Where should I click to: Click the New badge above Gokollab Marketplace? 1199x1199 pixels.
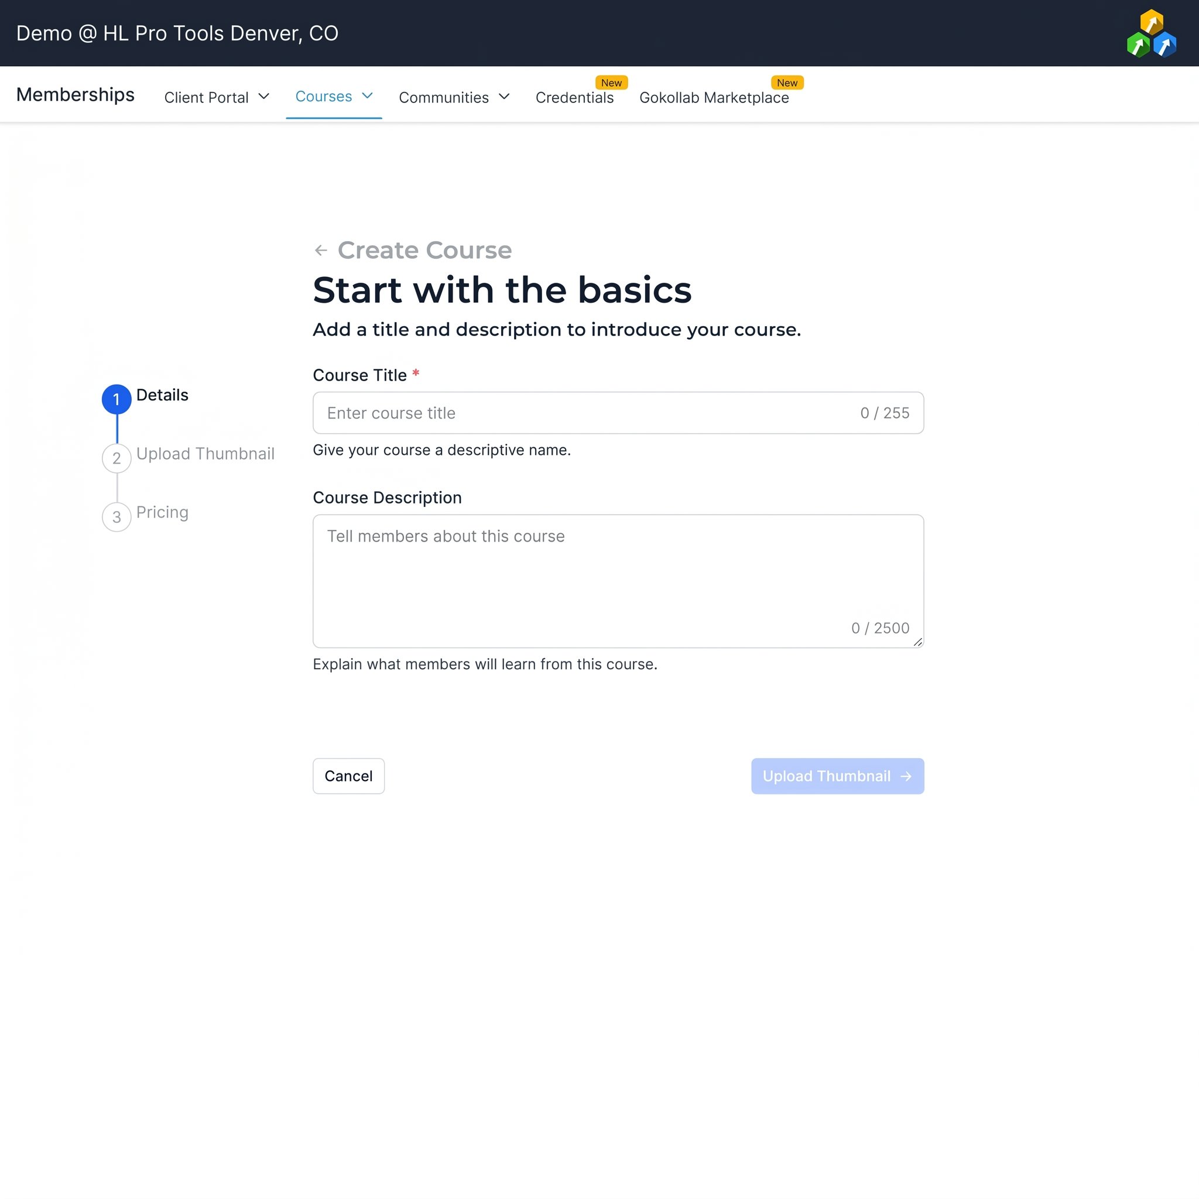coord(787,83)
